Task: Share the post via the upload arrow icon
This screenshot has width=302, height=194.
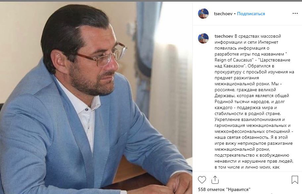Action: (x=215, y=180)
